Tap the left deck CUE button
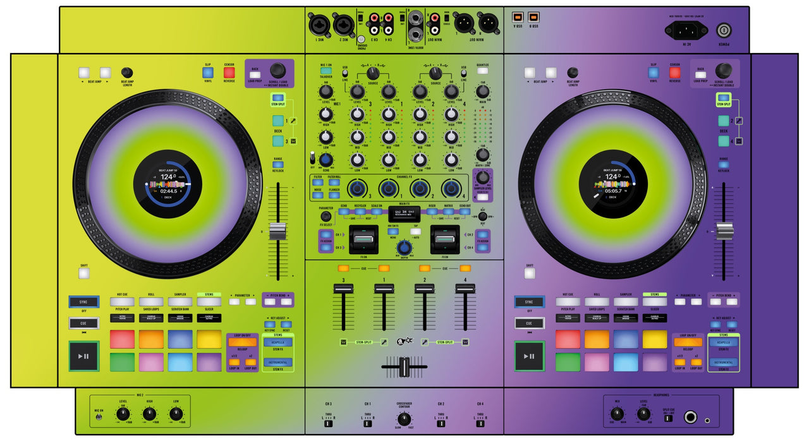809x441 pixels. tap(84, 323)
